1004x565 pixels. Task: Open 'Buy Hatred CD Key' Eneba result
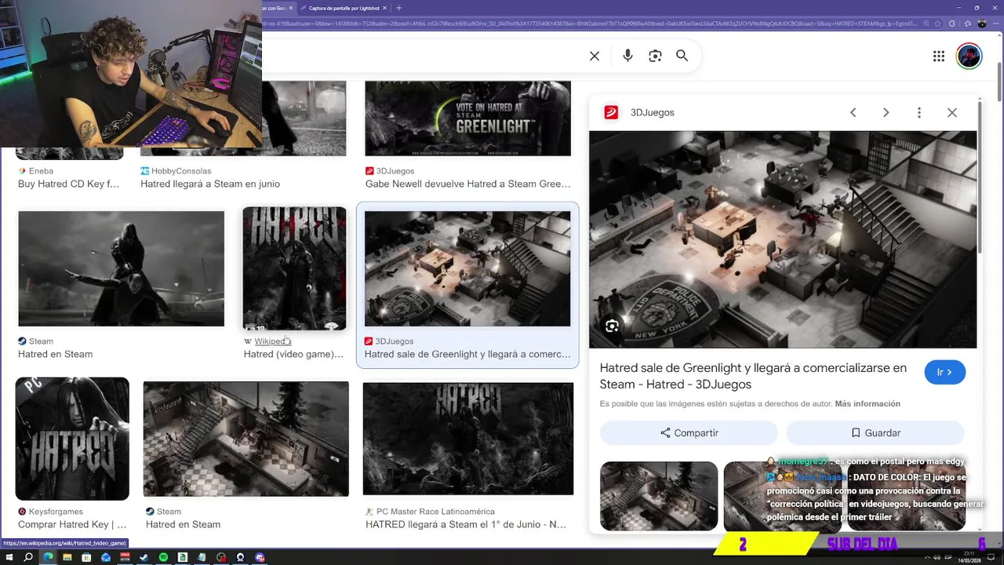point(68,184)
